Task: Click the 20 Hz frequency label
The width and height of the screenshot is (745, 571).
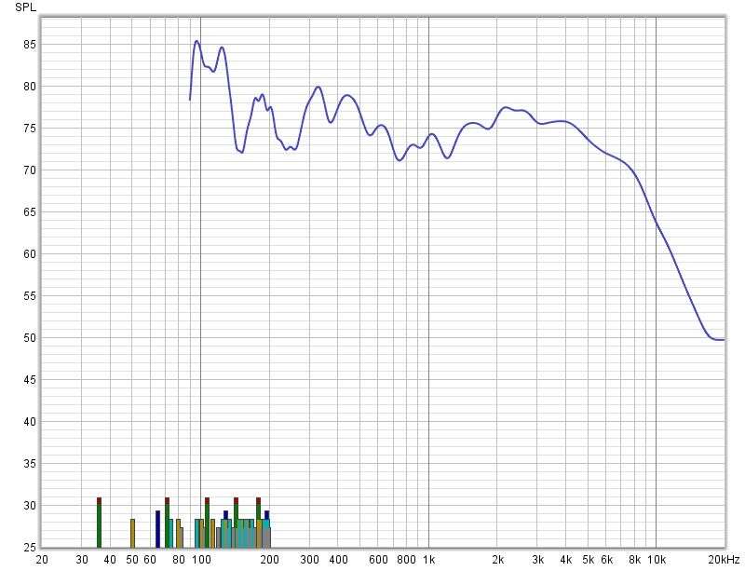Action: point(42,560)
